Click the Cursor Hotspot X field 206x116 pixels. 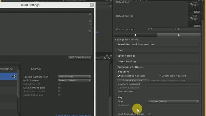[x=162, y=29]
